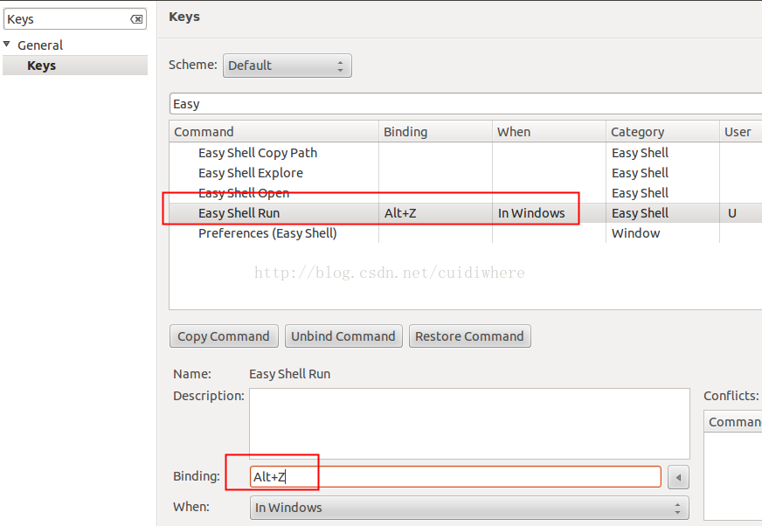Select the Preferences (Easy Shell) command
The image size is (762, 526).
pos(267,233)
